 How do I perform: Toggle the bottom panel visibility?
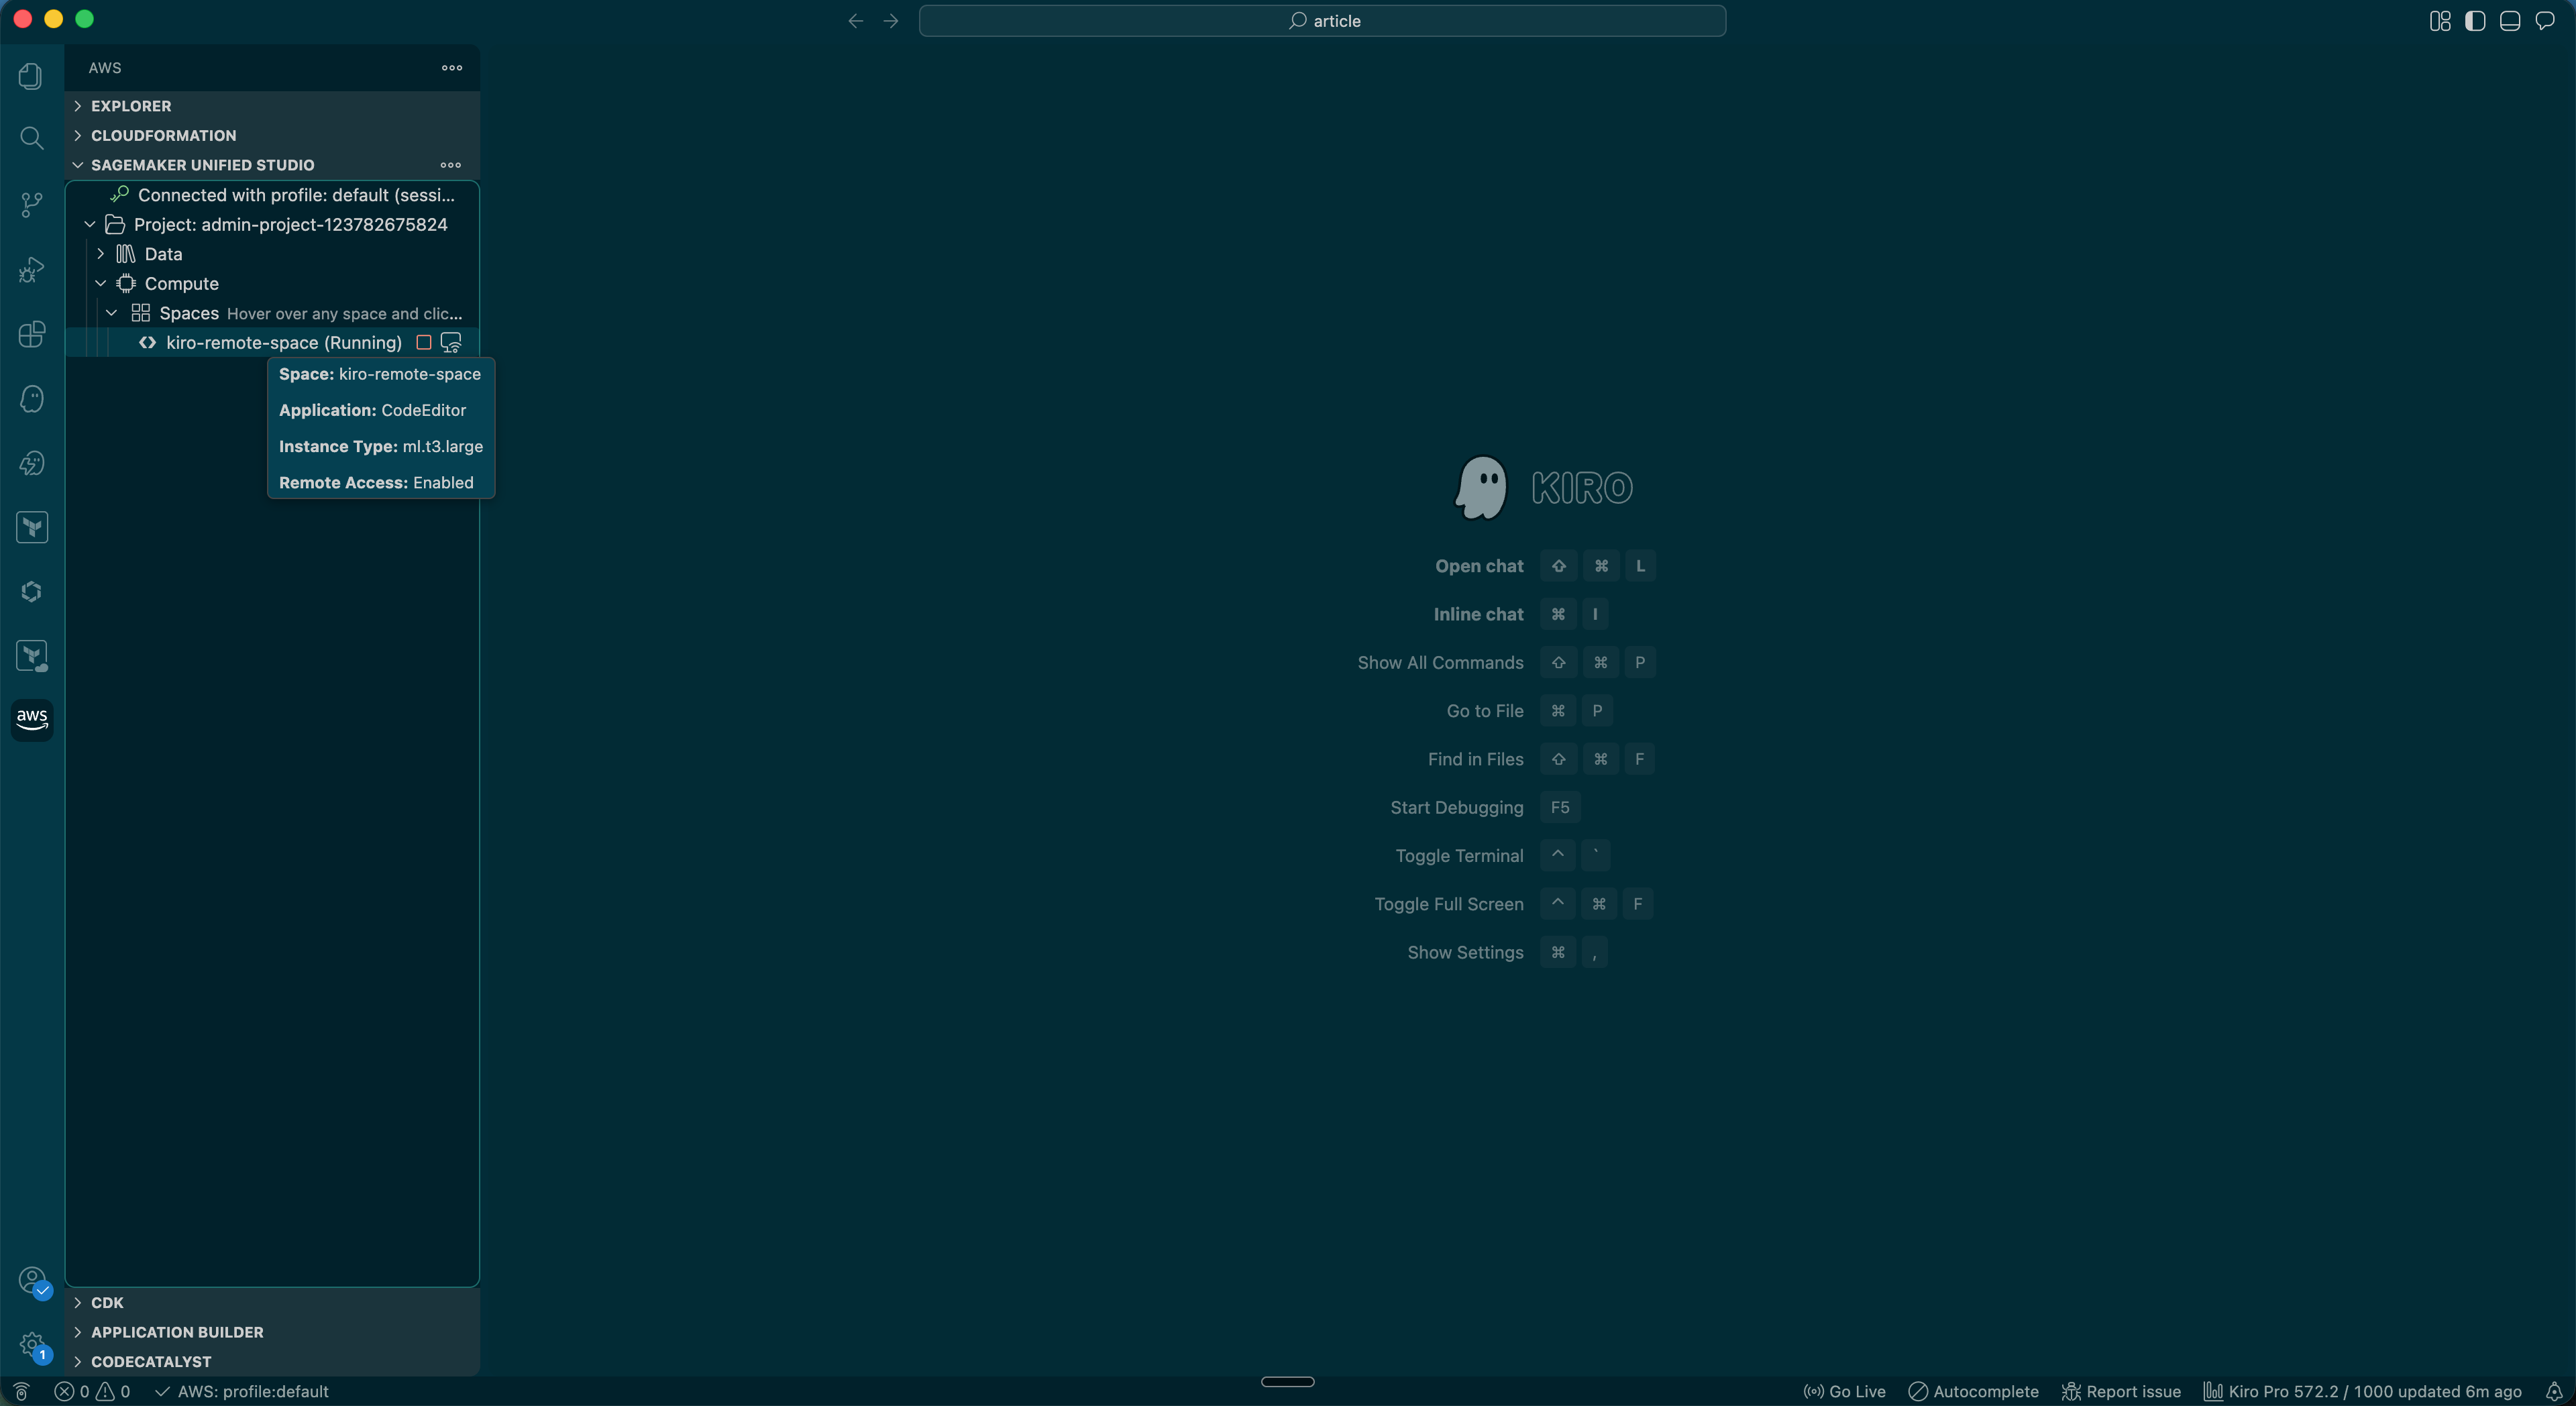coord(2510,21)
